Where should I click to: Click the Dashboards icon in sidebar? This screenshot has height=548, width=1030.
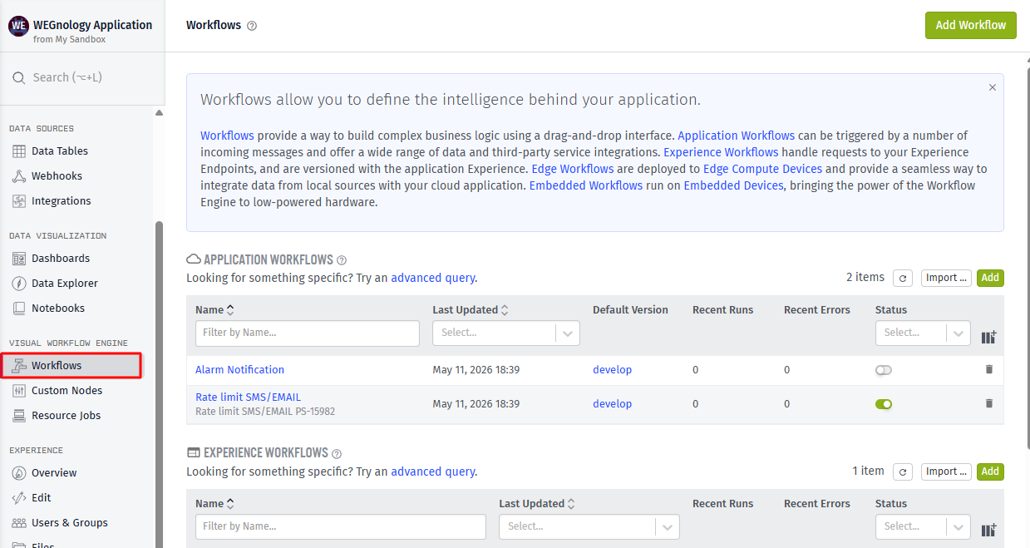tap(18, 259)
